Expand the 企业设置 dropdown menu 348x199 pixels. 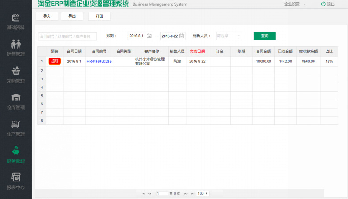(x=295, y=4)
